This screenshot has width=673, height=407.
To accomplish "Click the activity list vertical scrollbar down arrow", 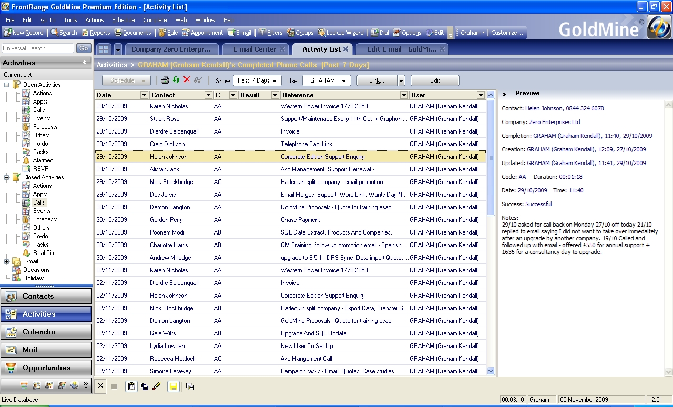I will point(491,371).
